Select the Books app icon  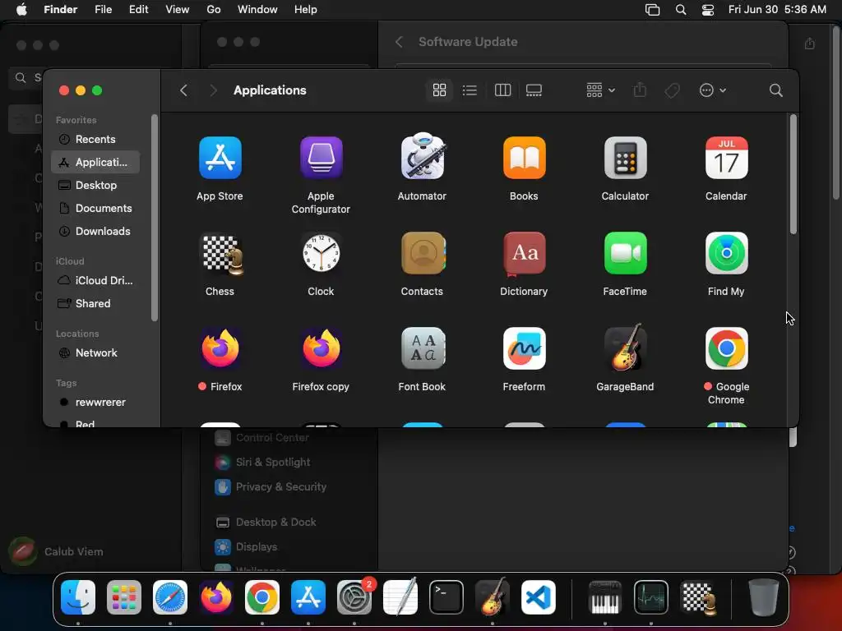524,158
